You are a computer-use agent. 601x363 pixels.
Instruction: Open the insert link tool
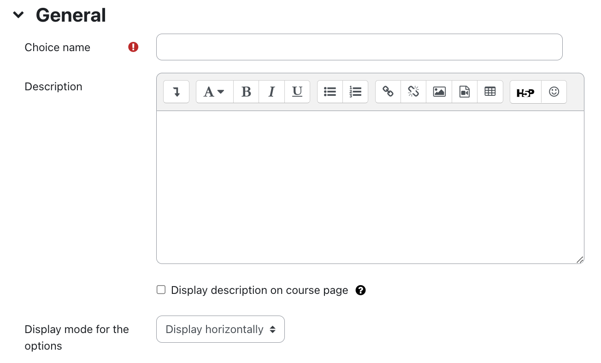(x=388, y=92)
